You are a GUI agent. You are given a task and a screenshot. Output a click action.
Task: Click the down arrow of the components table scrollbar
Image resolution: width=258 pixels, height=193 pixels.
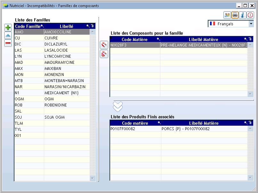250,94
